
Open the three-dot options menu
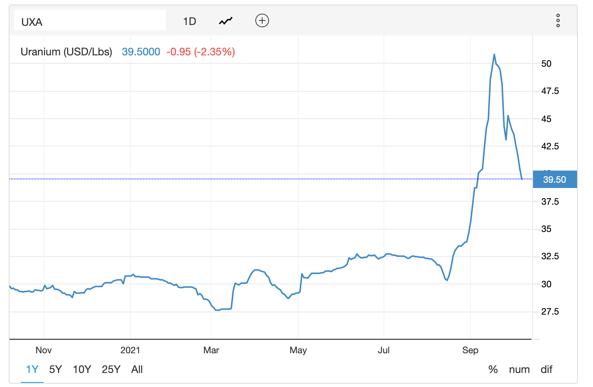[x=558, y=20]
